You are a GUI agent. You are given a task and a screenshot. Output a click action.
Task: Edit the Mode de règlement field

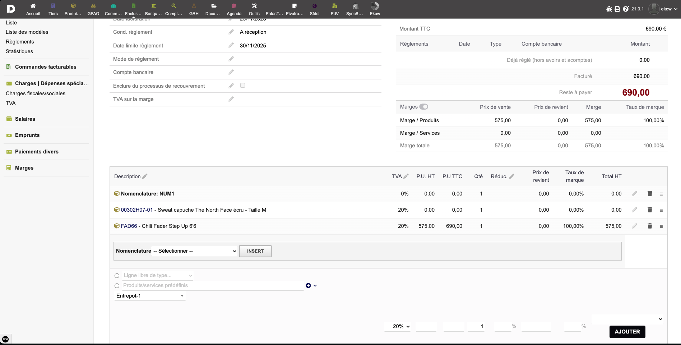pos(231,59)
